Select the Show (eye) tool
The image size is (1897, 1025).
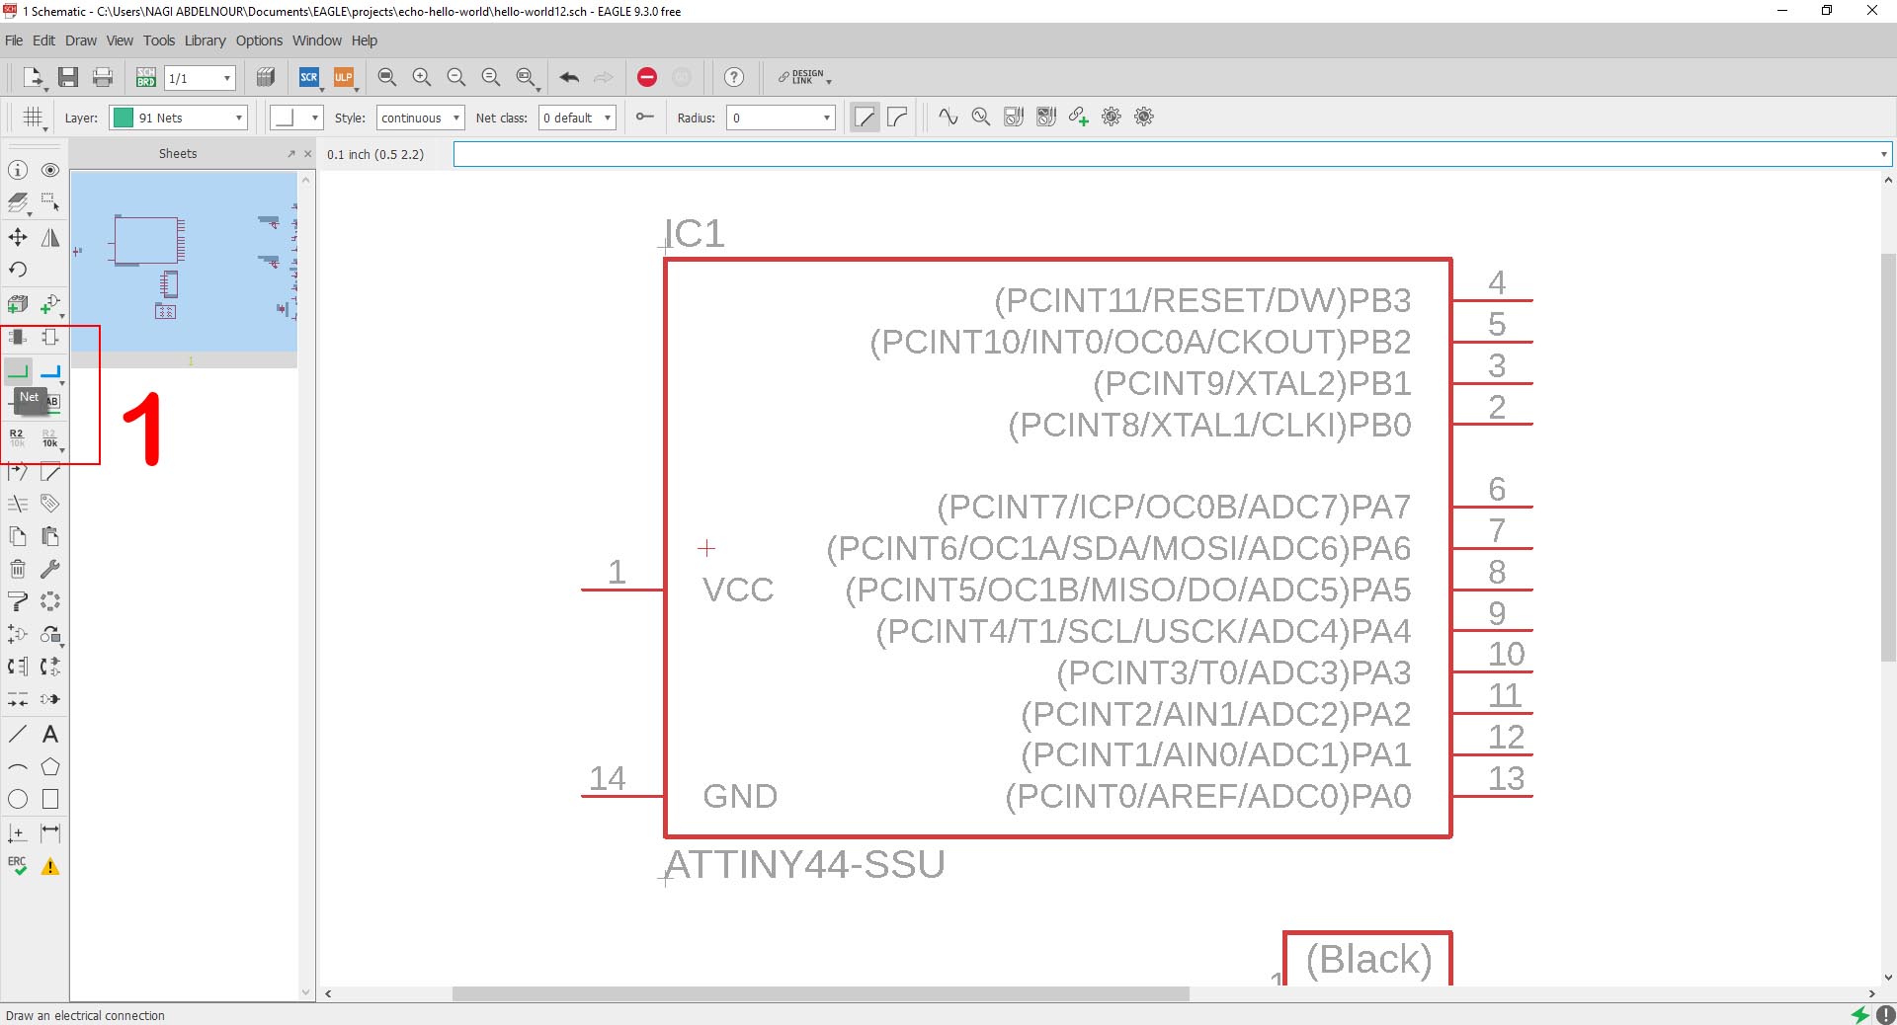click(50, 171)
